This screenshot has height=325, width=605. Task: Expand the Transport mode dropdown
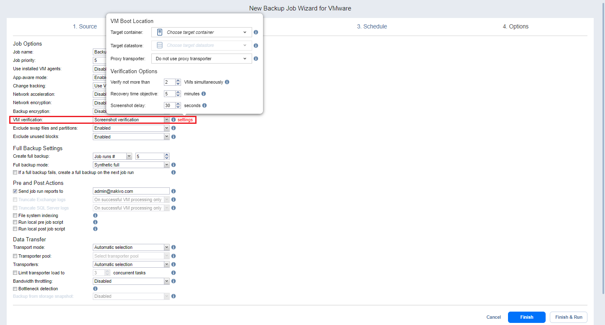(x=131, y=247)
